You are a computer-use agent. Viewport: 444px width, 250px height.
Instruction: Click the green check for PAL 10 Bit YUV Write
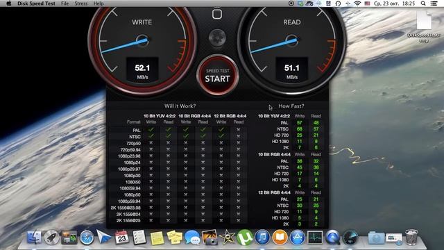click(x=151, y=130)
